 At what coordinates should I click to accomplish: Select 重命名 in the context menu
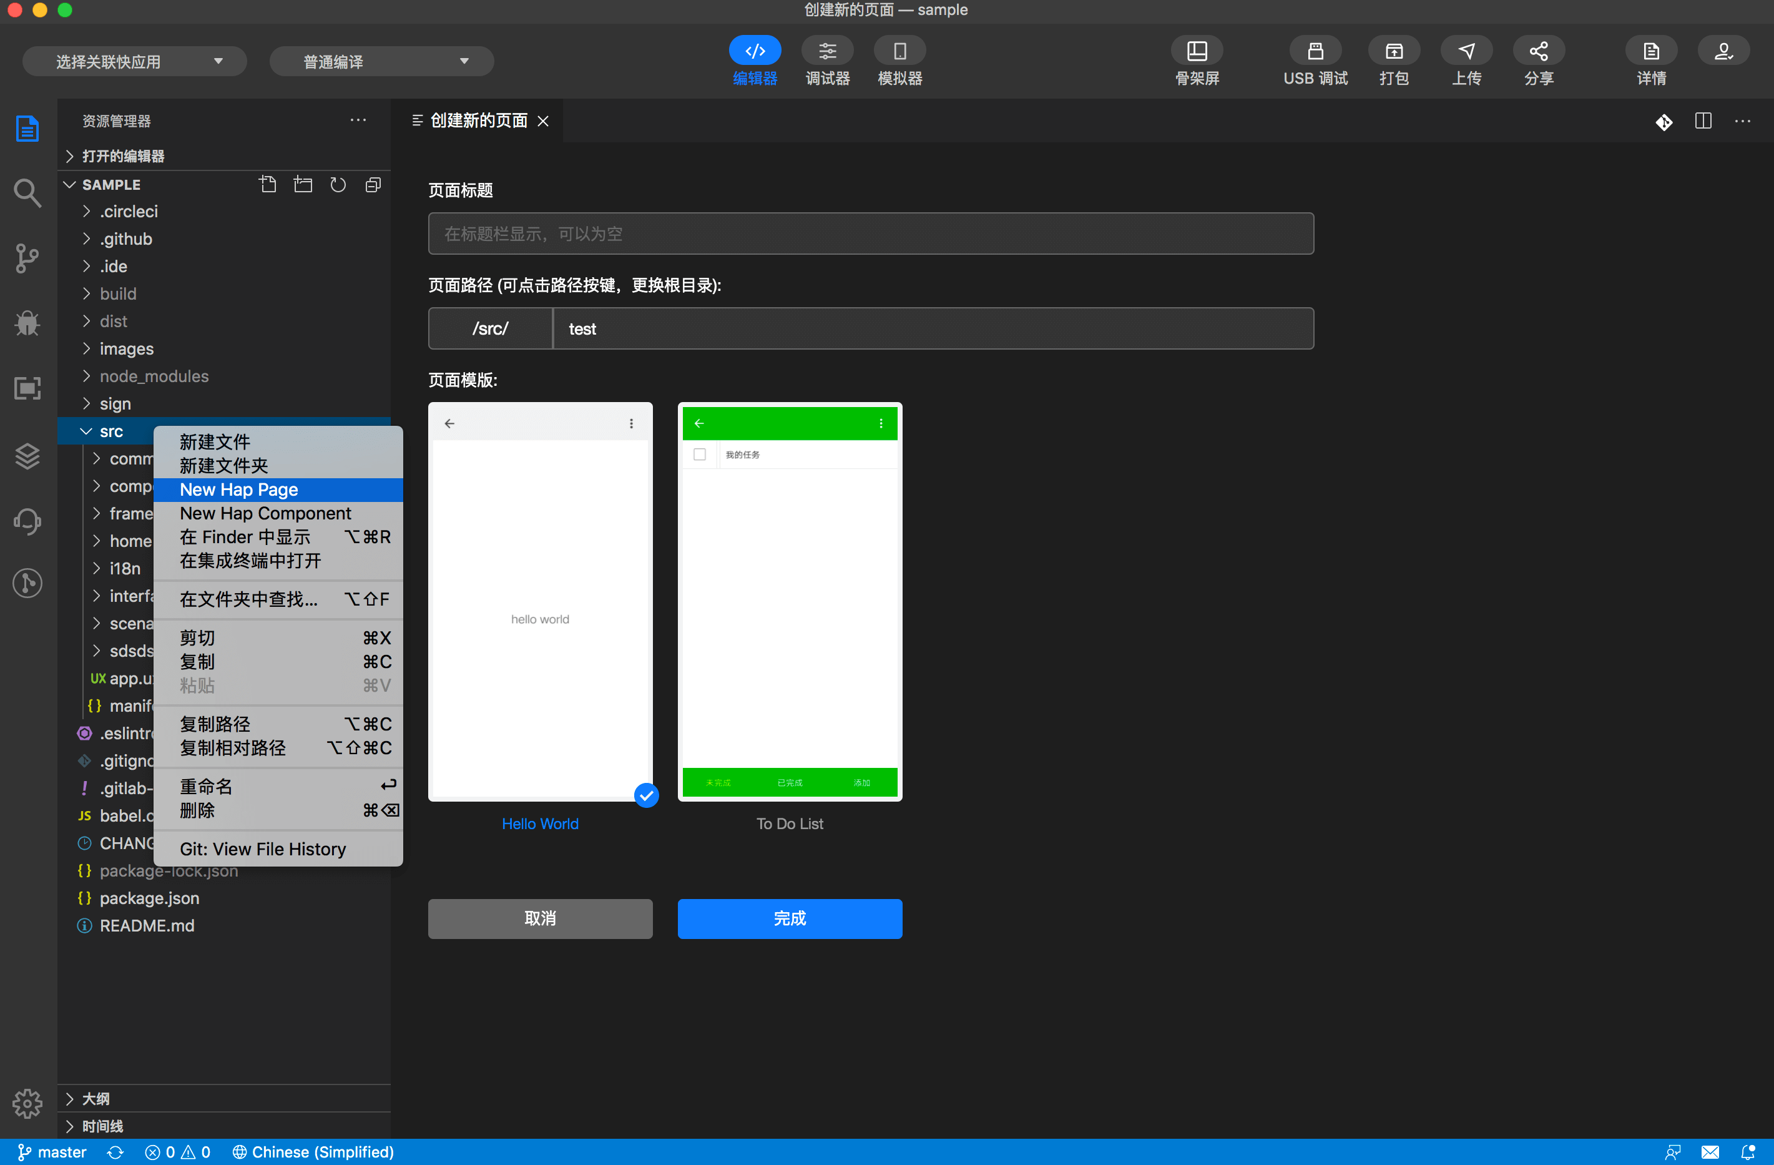(x=206, y=785)
